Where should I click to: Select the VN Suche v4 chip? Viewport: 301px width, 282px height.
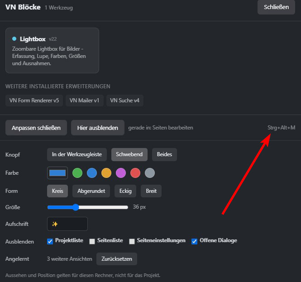(x=125, y=100)
